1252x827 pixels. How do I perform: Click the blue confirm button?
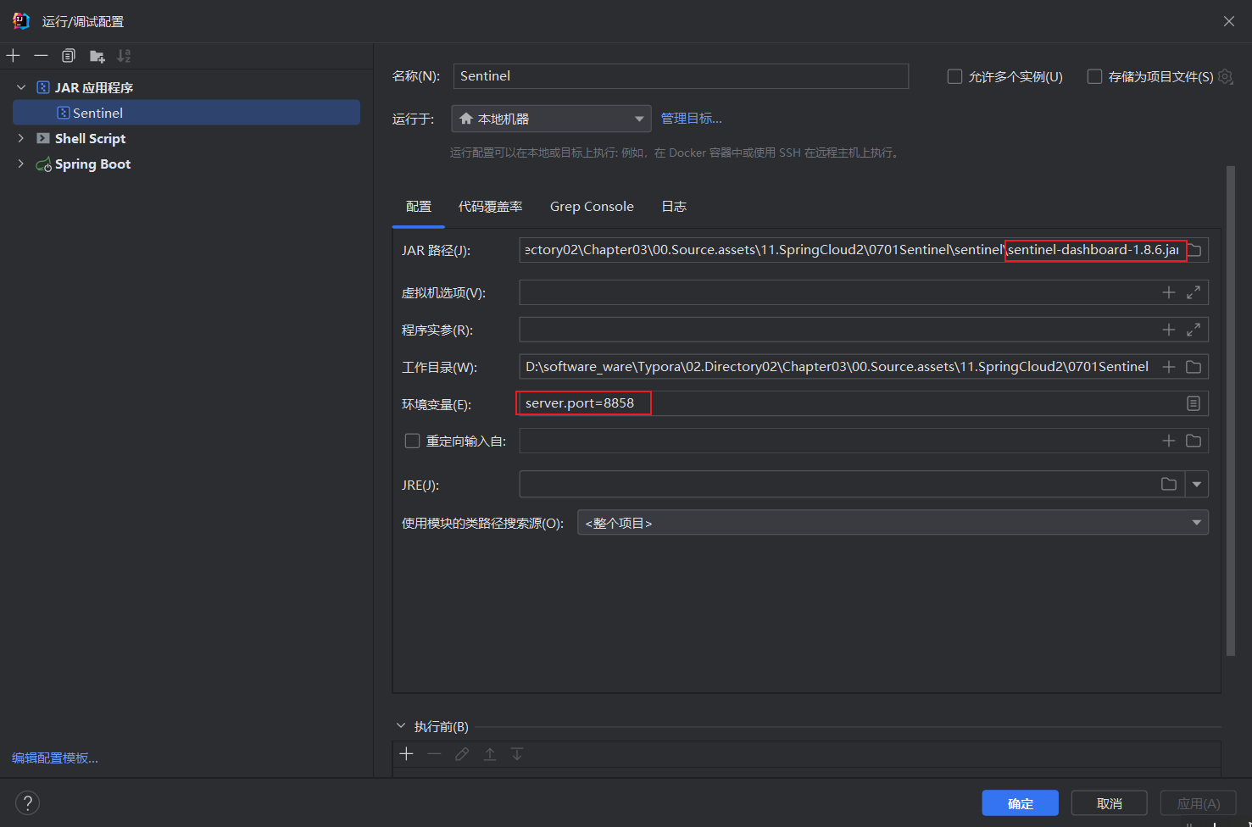[1020, 803]
